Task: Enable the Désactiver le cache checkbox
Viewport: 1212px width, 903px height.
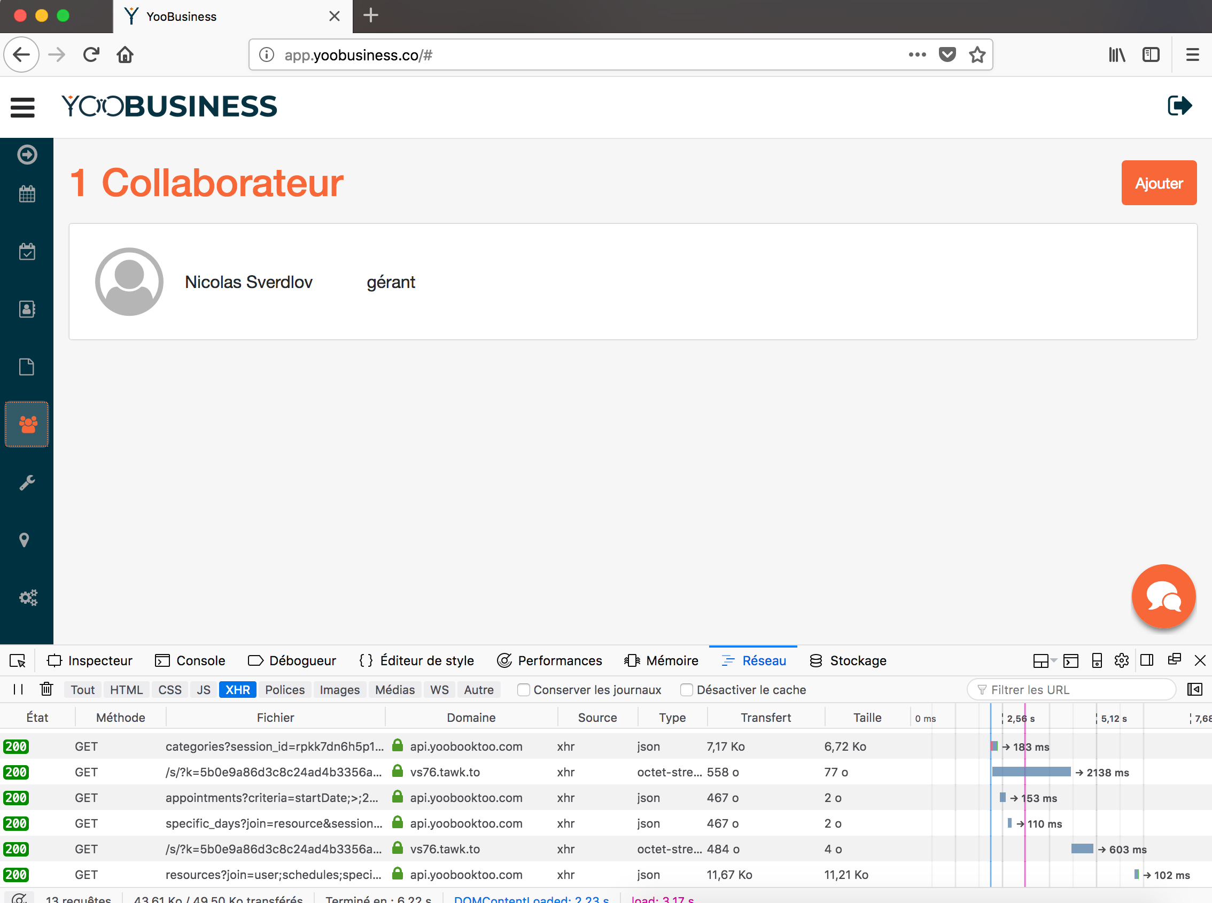Action: coord(686,690)
